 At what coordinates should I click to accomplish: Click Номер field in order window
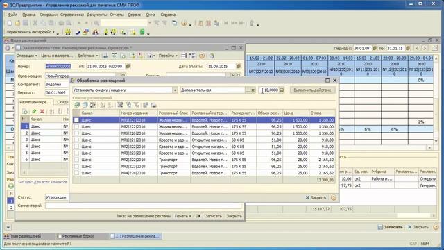click(62, 67)
